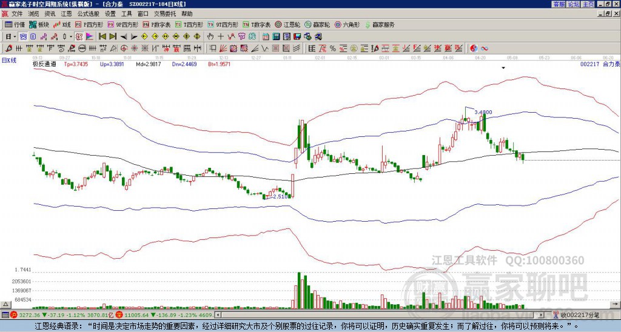Image resolution: width=621 pixels, height=332 pixels.
Task: Expand the candlestick chart type dropdown arrow
Action: [71, 37]
